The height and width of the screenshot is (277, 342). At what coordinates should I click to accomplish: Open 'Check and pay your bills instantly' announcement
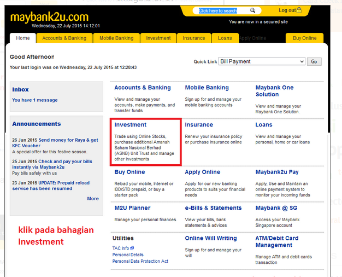pyautogui.click(x=52, y=164)
